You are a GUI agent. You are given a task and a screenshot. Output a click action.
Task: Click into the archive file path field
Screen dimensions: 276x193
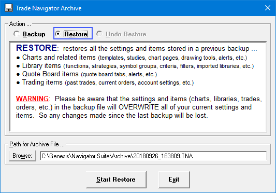(153, 156)
